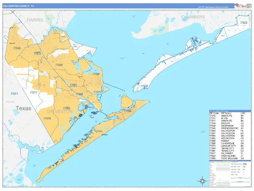The image size is (254, 191).
Task: Select the LEAGUE CITY row in the ZIP table
Action: (226, 146)
